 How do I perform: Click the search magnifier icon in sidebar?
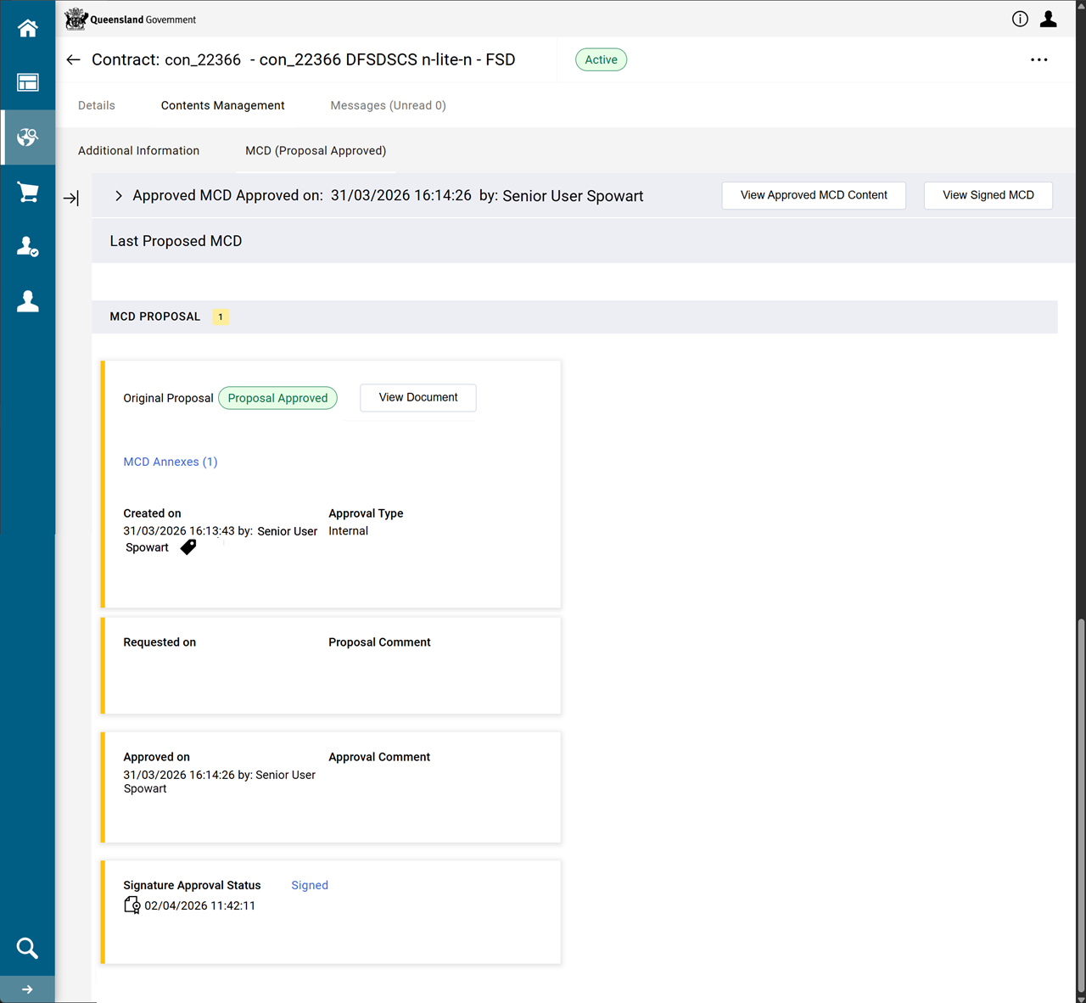click(x=27, y=948)
